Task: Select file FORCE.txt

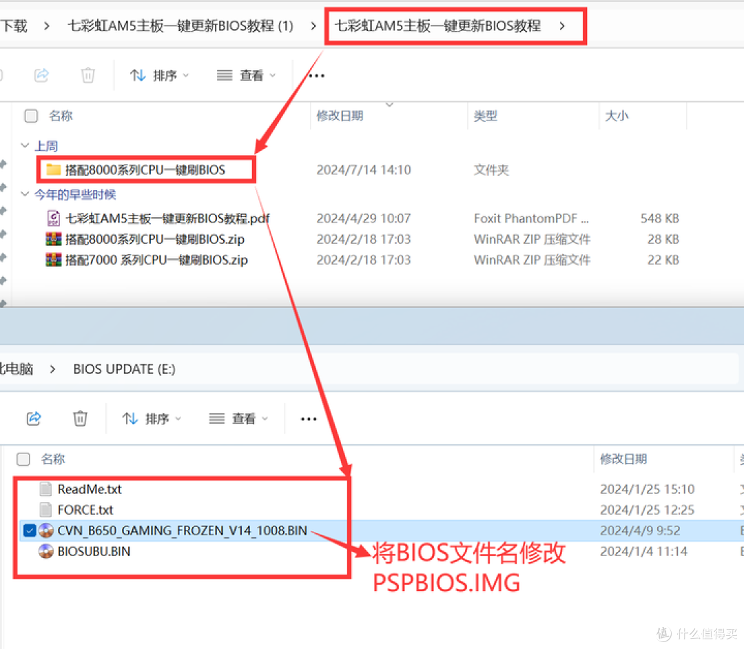Action: pos(85,510)
